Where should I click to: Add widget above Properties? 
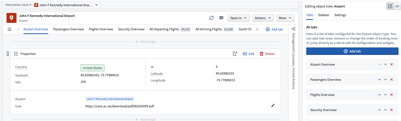(x=146, y=41)
